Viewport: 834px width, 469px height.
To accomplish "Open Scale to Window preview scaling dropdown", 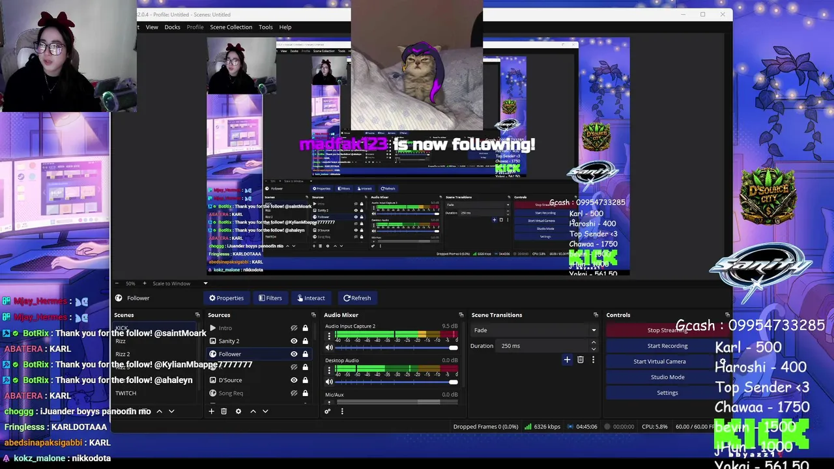I will coord(179,283).
